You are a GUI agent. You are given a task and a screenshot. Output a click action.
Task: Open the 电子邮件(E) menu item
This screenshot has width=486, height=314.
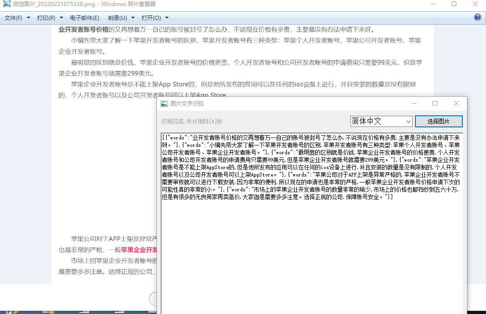(x=84, y=18)
